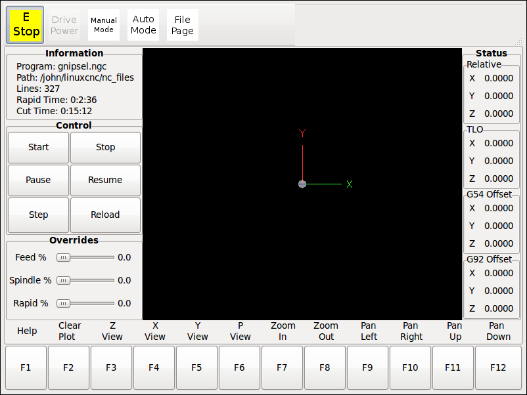Click the Spindle % value 0.0

point(124,280)
